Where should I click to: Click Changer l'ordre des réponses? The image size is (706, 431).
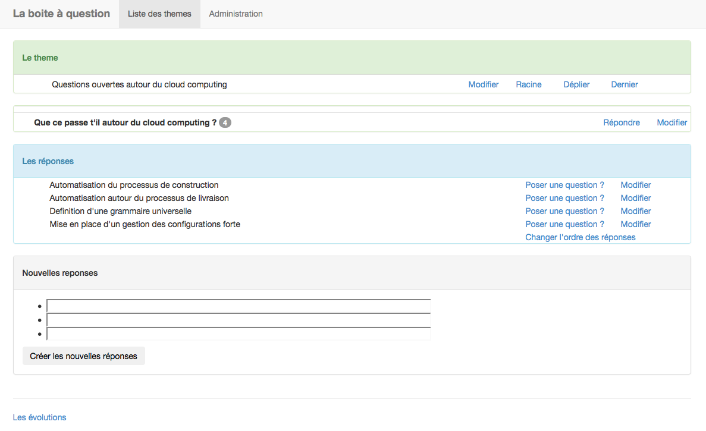point(580,237)
